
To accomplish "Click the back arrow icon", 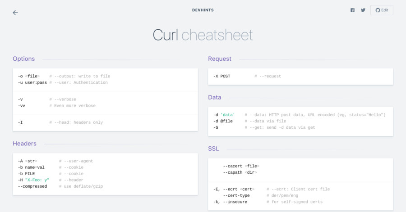I will (15, 13).
